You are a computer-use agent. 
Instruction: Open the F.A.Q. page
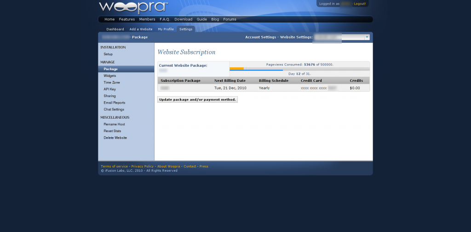[165, 19]
